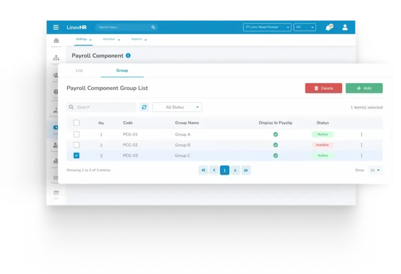Open the All Status filter dropdown
This screenshot has width=401, height=274.
point(177,107)
